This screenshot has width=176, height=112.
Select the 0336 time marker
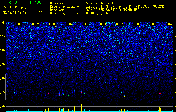coord(103,24)
